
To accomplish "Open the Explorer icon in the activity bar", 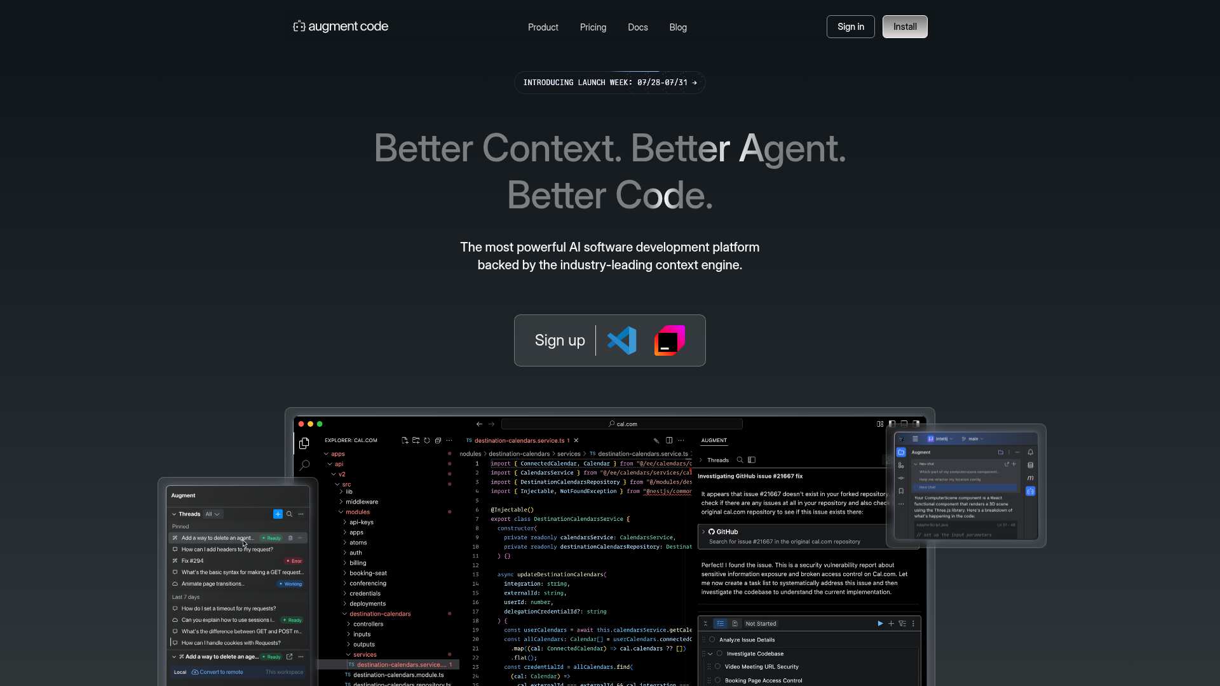I will 304,443.
